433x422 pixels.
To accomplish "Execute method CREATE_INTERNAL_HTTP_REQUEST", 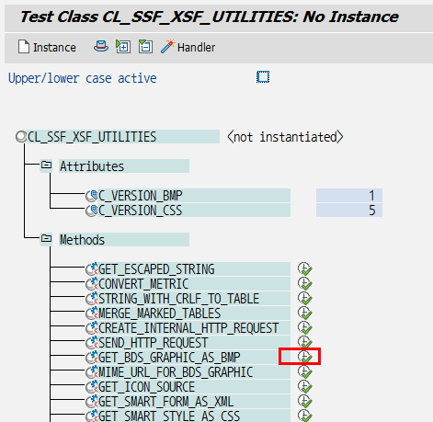I will [304, 327].
